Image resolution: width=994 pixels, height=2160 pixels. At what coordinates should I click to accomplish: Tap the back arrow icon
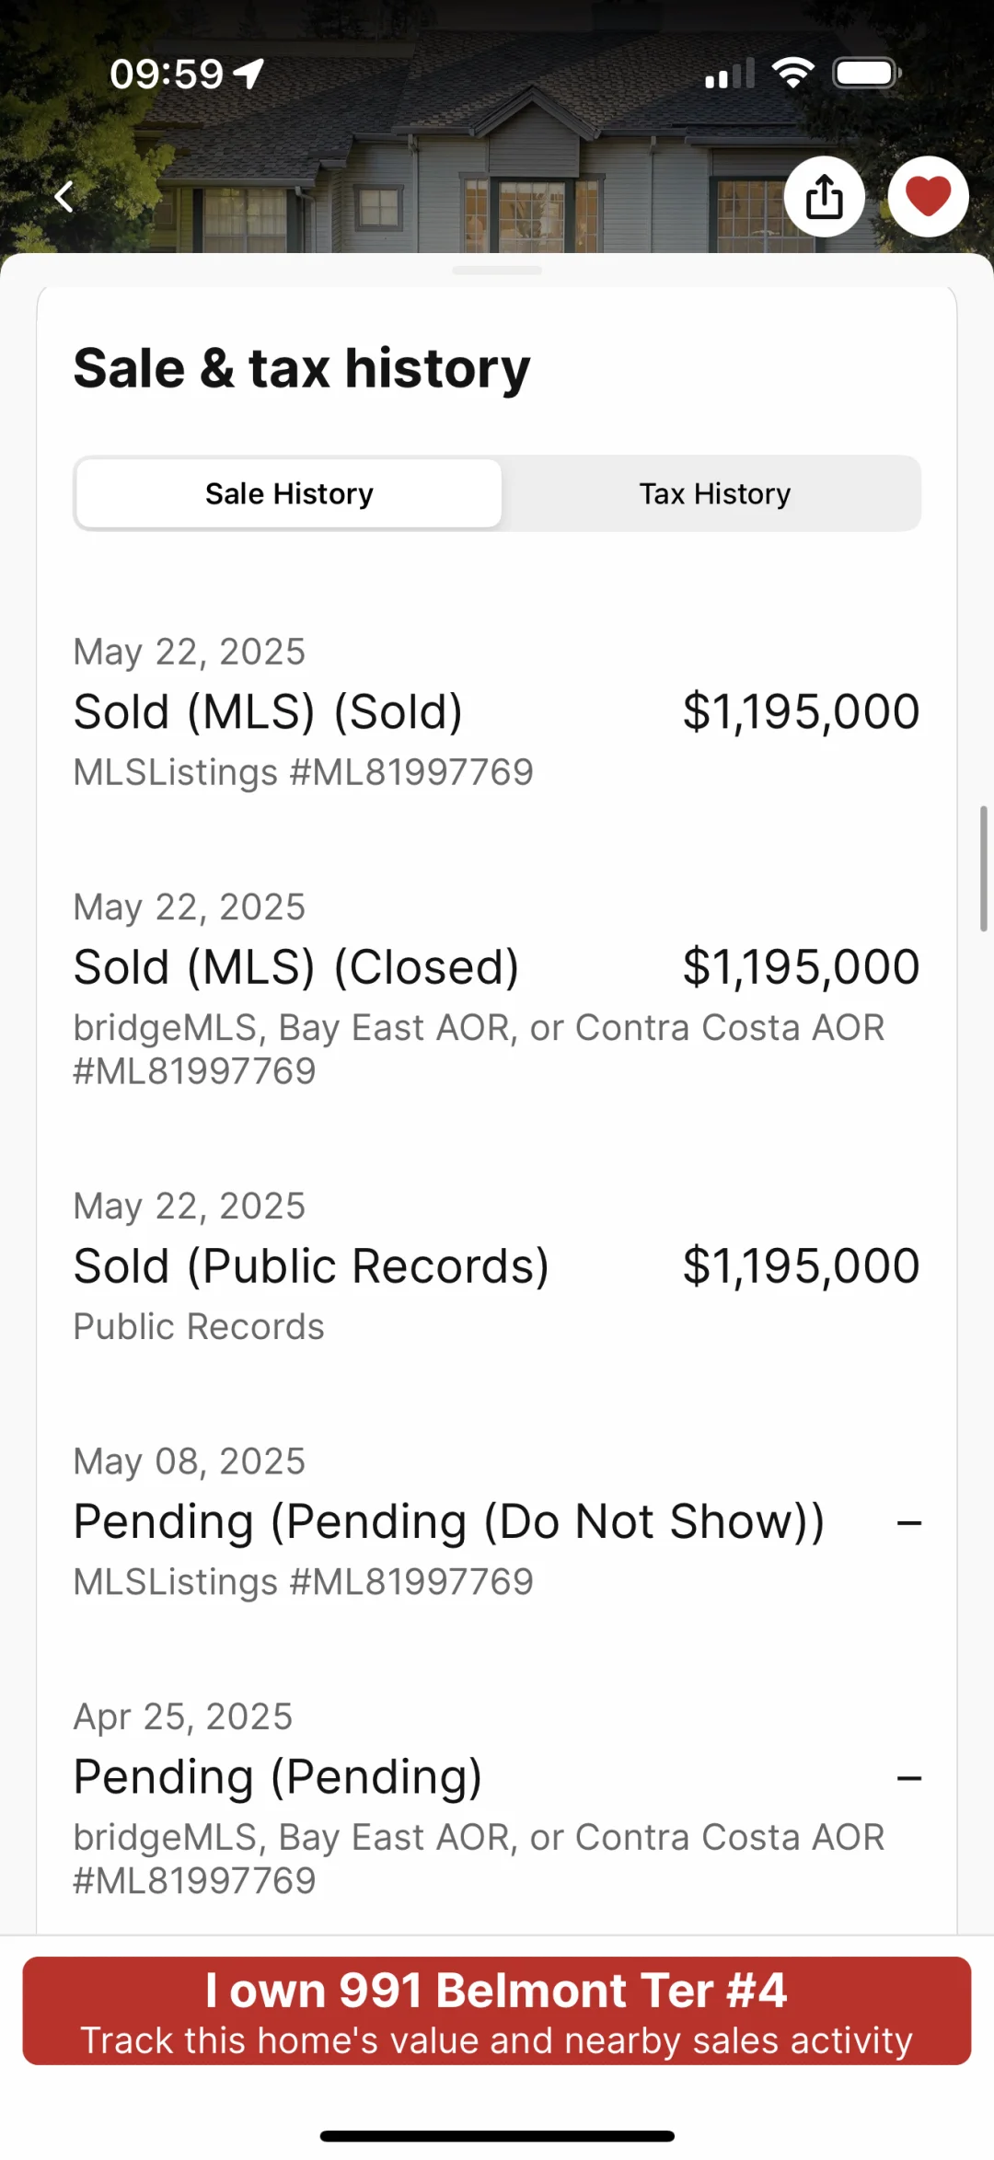click(x=64, y=196)
